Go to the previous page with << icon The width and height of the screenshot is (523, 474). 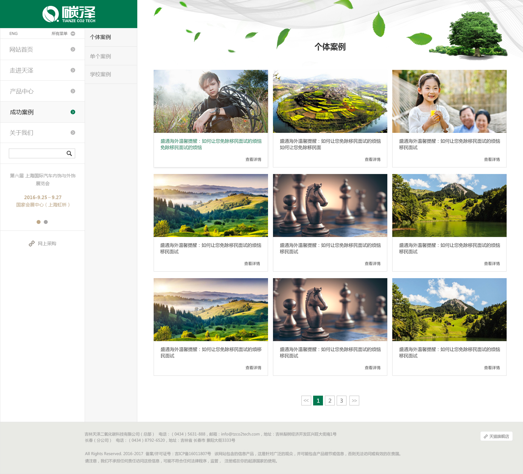click(x=306, y=401)
